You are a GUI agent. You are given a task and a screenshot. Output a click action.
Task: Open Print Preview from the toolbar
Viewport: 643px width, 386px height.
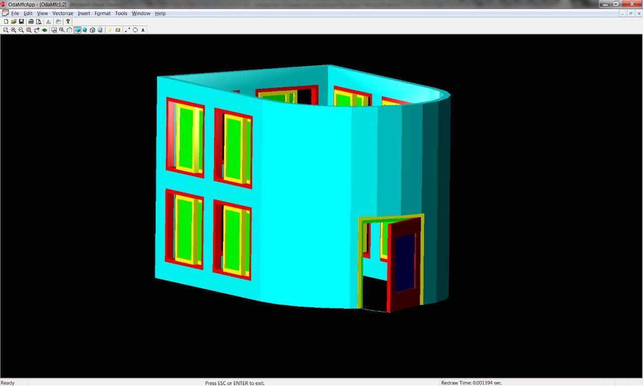pos(39,22)
